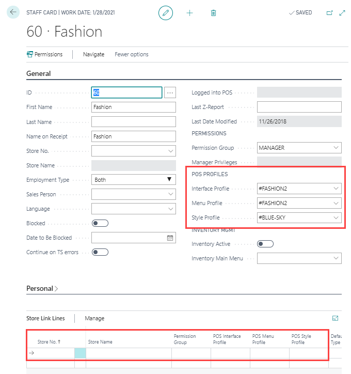Screen dimensions: 351x374
Task: Click the First Name input field
Action: point(134,107)
